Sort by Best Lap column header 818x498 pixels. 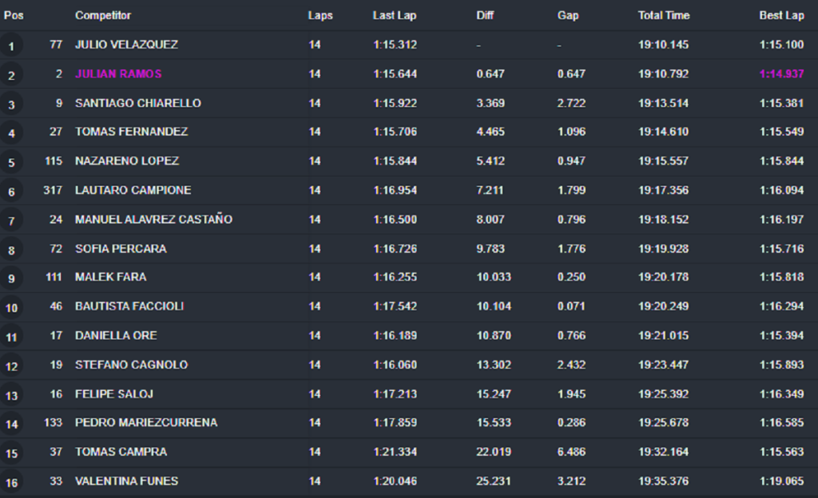point(781,15)
